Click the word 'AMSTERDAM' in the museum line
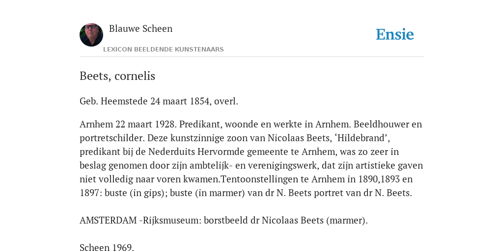The height and width of the screenshot is (251, 503). [108, 220]
